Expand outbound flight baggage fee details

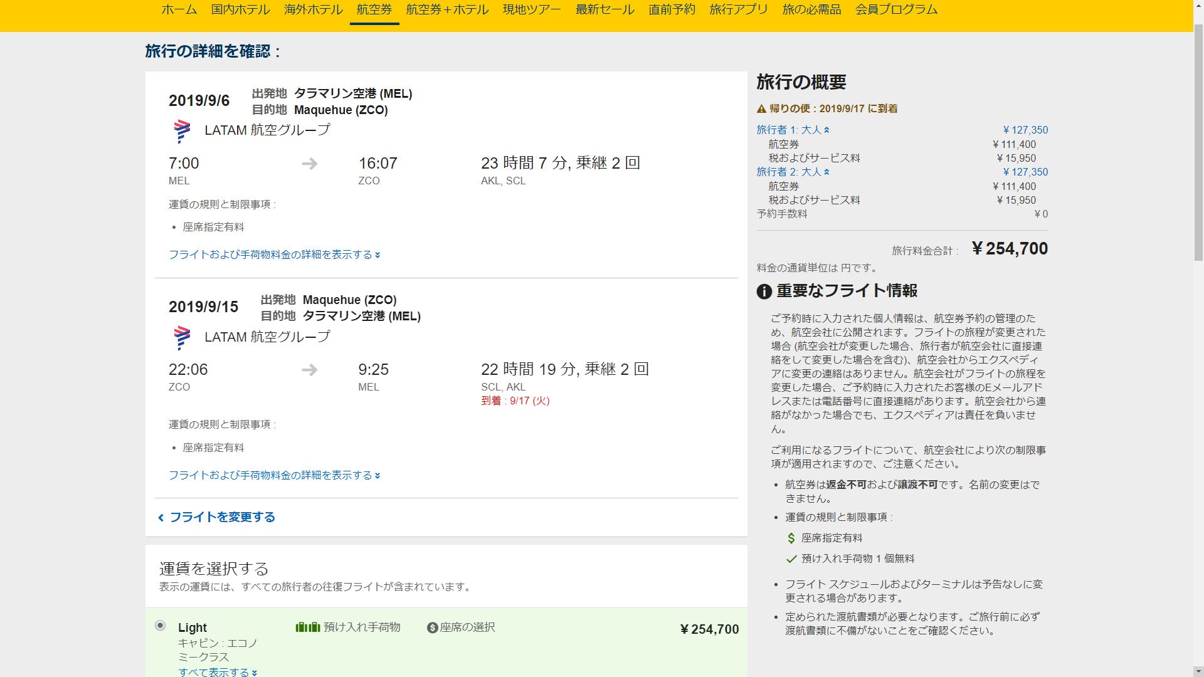tap(274, 255)
